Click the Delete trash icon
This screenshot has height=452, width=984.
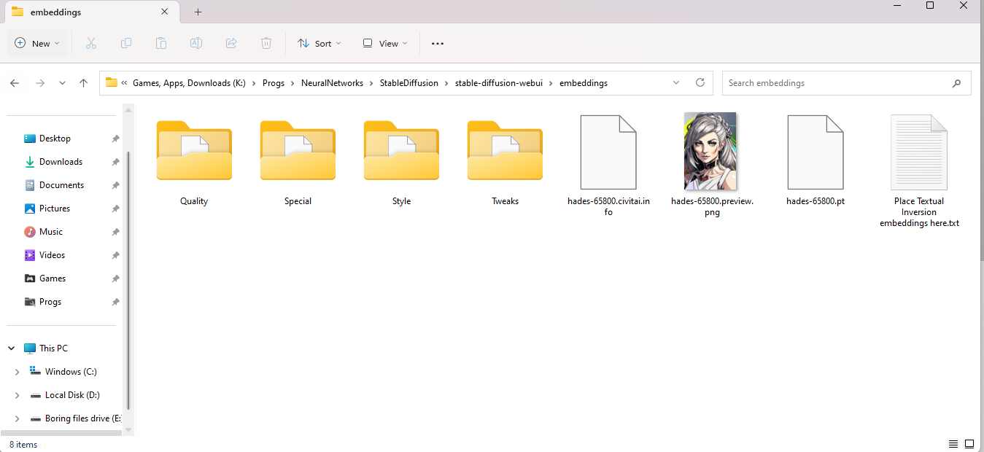266,44
